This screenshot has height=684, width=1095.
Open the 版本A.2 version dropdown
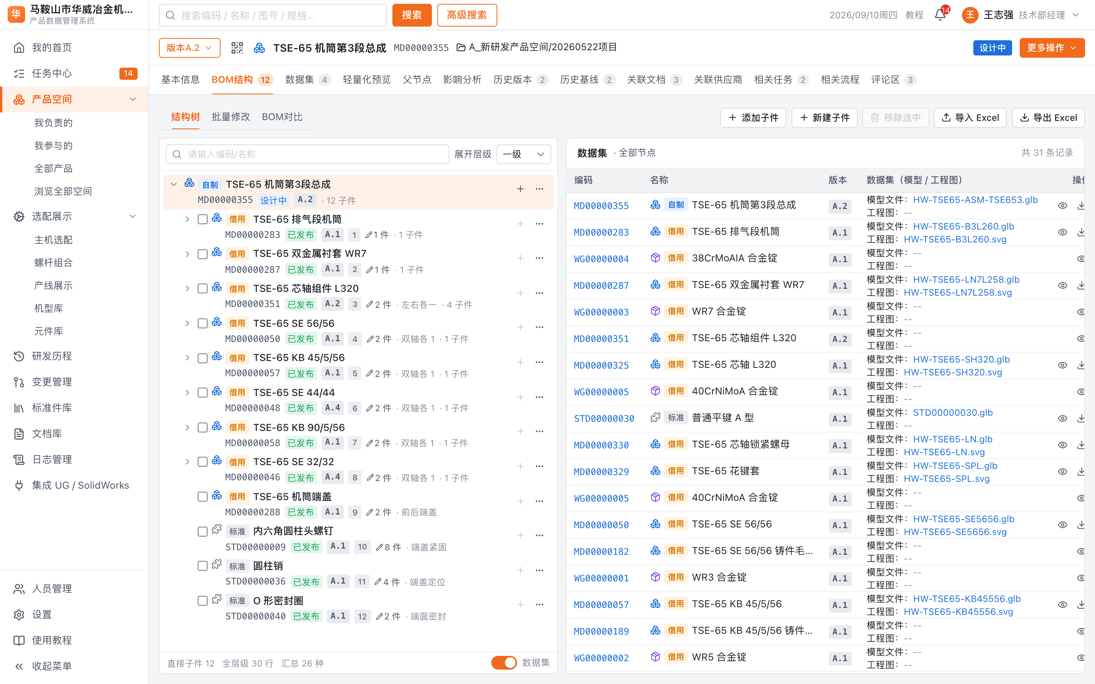pos(189,48)
